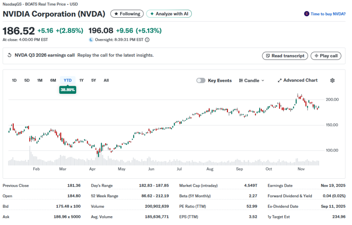Switch to the 1Y time range
The height and width of the screenshot is (225, 352).
[81, 80]
